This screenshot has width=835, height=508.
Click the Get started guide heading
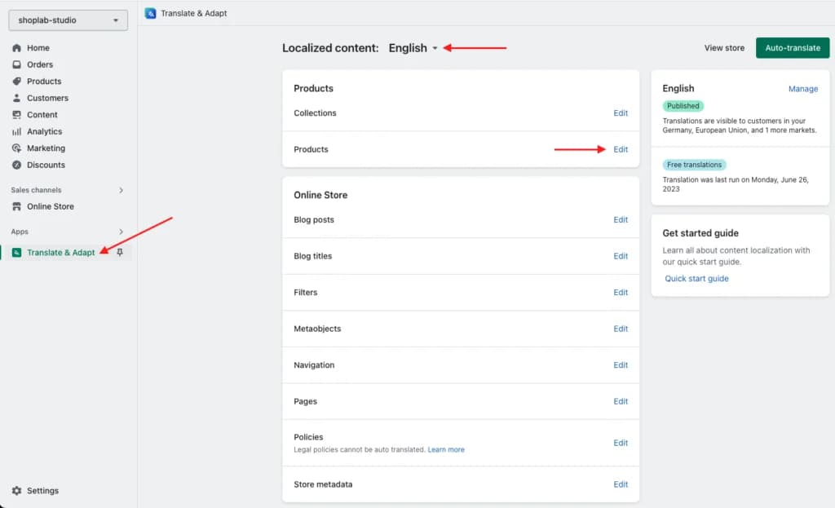coord(700,233)
